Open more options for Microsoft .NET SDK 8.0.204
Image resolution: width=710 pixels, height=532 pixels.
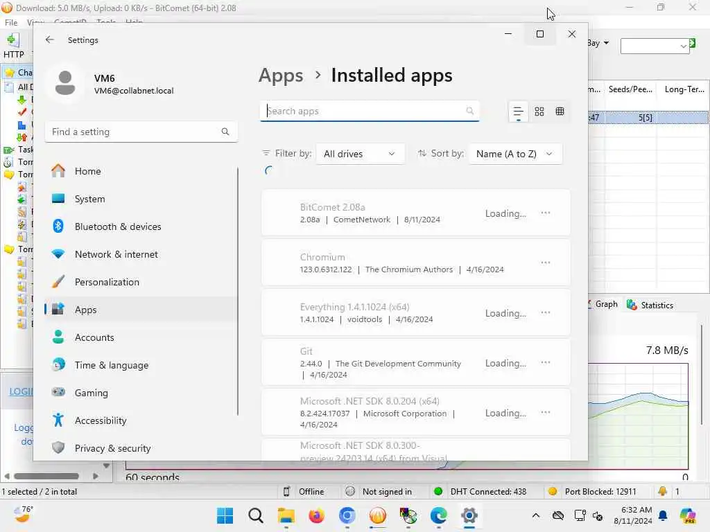coord(545,412)
